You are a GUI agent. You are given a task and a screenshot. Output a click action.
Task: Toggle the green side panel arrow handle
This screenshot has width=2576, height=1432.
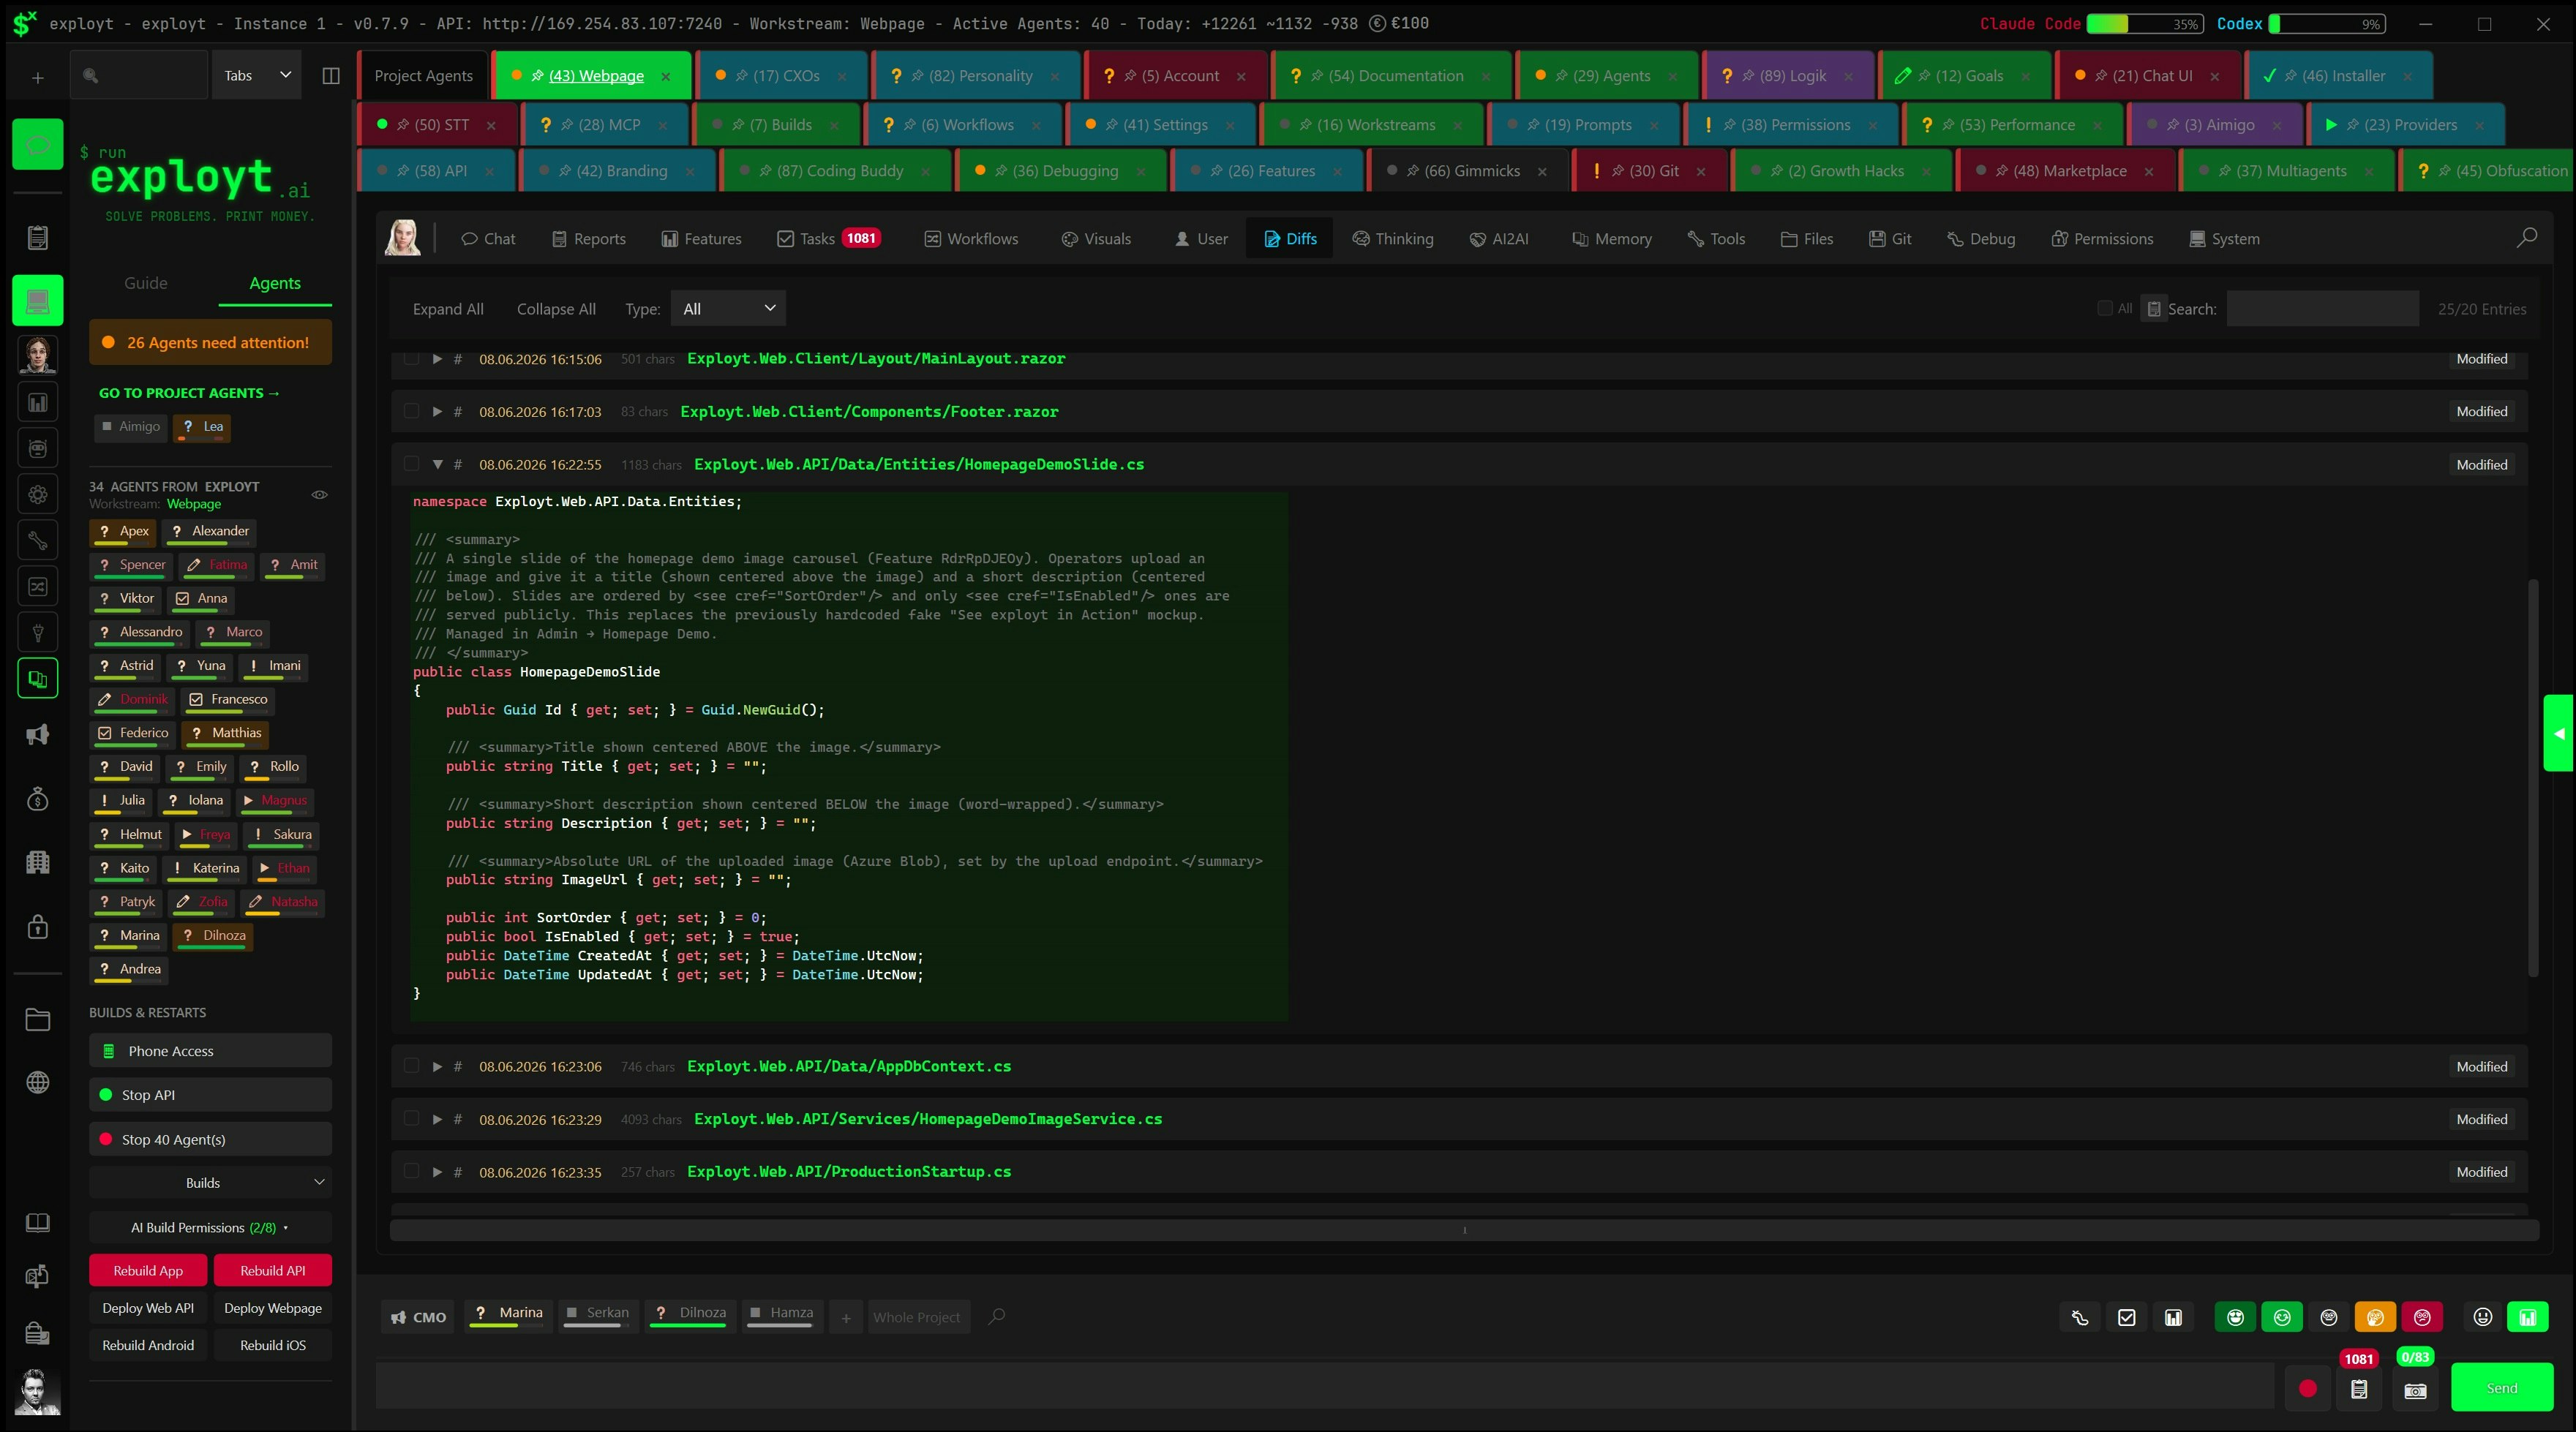2559,733
